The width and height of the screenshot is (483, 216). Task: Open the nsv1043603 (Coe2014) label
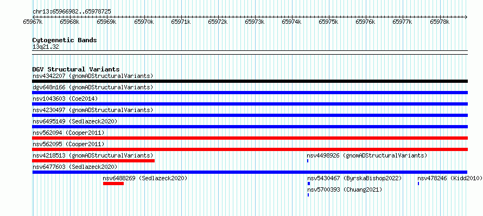65,99
